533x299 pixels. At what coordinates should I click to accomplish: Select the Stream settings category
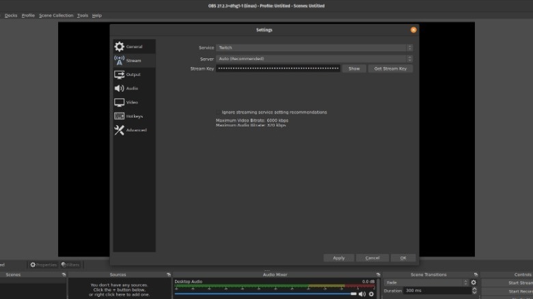coord(133,60)
